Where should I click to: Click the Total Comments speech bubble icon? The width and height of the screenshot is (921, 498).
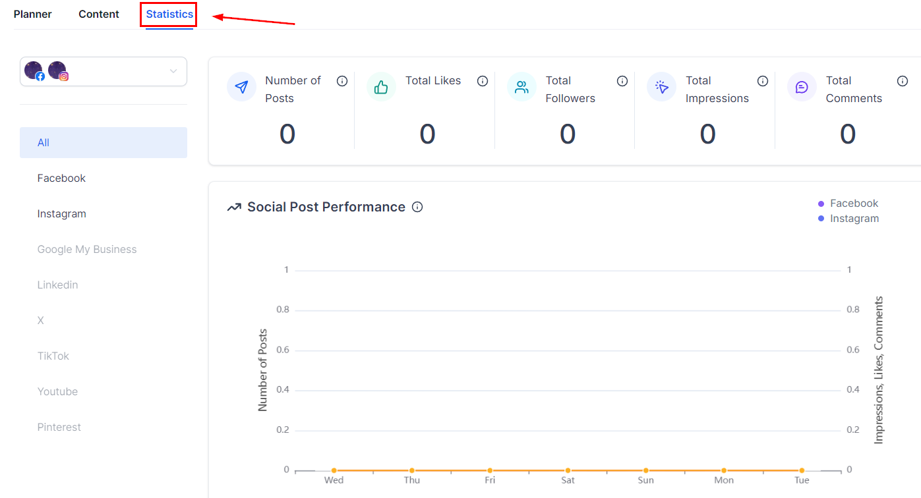802,87
